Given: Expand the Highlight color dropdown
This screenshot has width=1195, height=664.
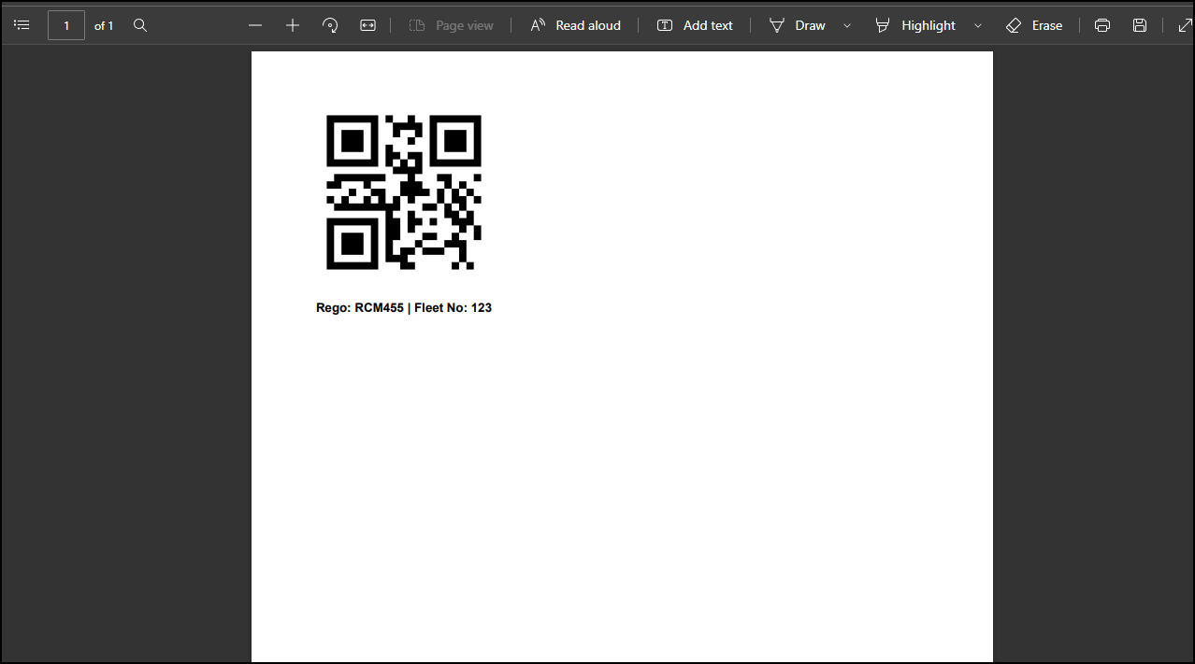Looking at the screenshot, I should click(978, 25).
